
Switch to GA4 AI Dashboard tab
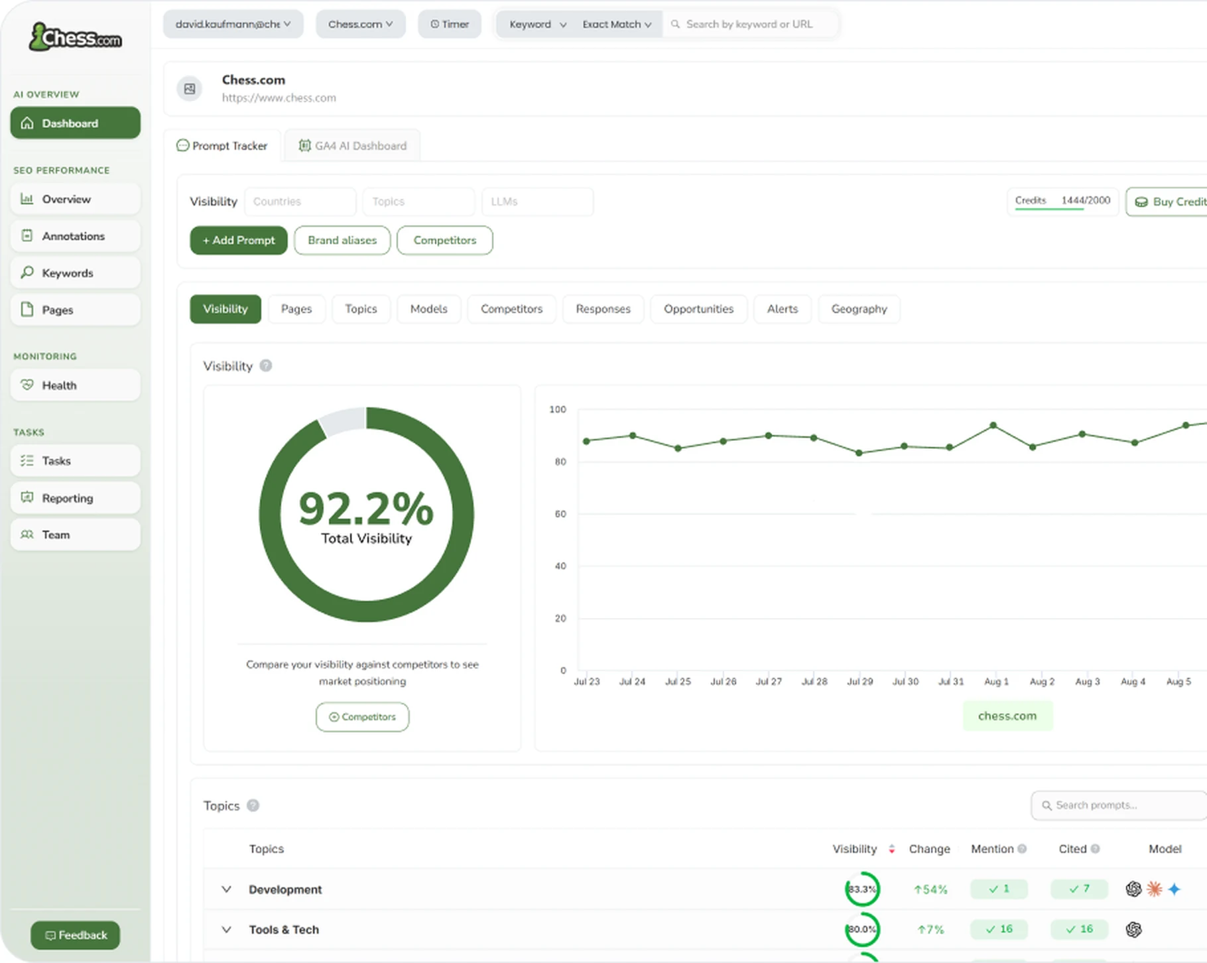(352, 146)
